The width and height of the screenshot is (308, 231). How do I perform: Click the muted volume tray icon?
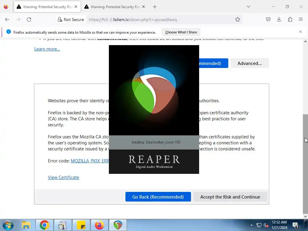tap(266, 225)
